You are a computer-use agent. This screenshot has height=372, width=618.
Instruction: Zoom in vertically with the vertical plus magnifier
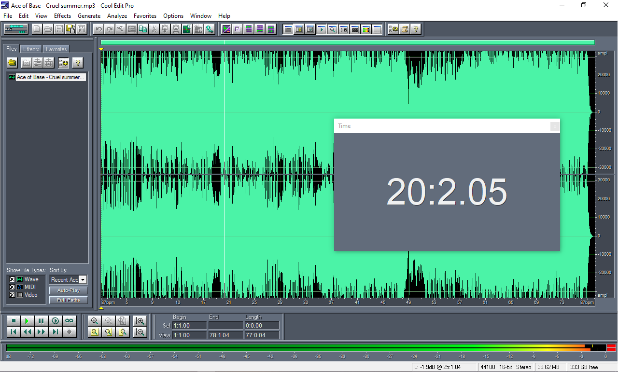click(140, 320)
